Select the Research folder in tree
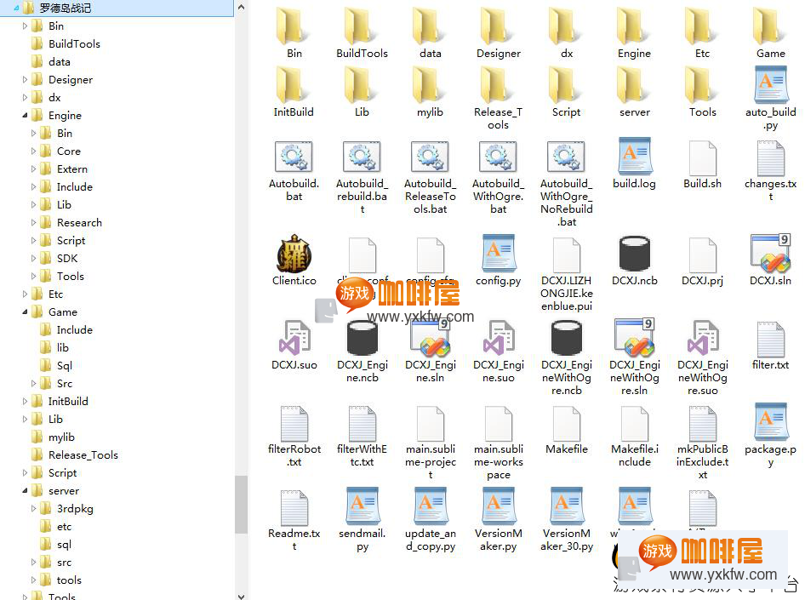 pos(79,222)
